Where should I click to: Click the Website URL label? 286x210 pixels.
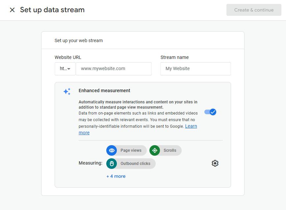point(68,57)
